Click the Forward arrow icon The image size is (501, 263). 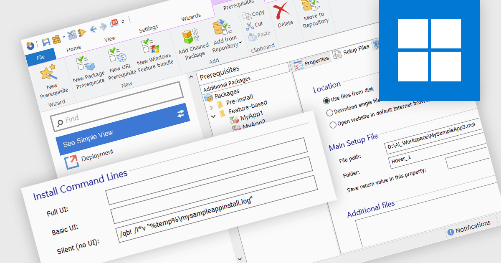[103, 26]
